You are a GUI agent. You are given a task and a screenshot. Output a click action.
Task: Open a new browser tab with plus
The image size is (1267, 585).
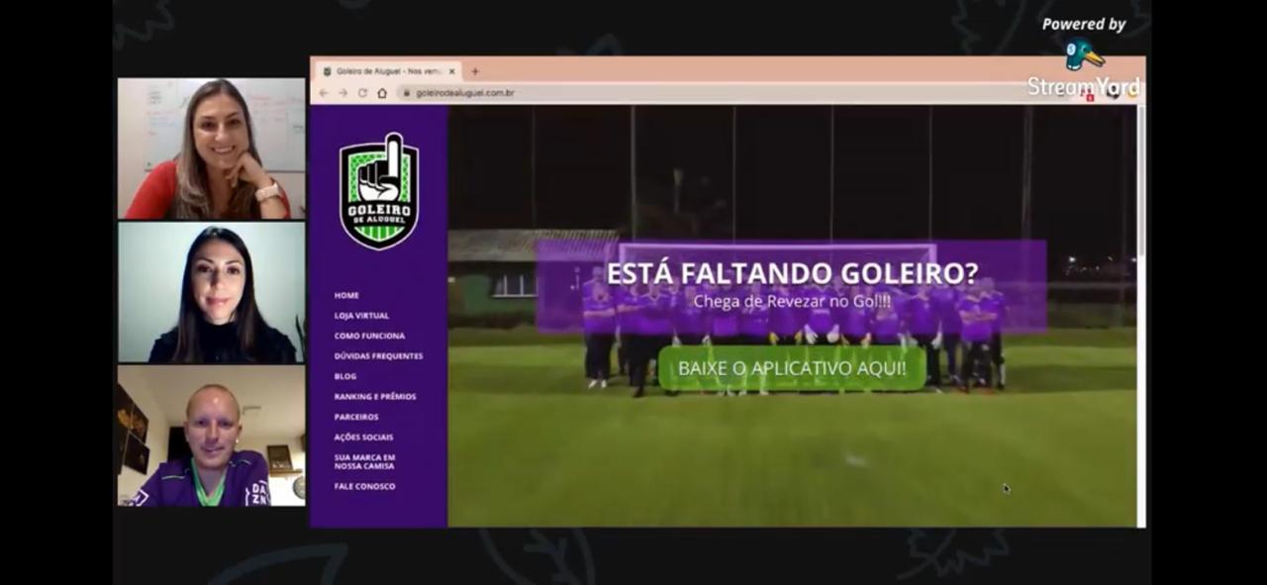point(474,71)
